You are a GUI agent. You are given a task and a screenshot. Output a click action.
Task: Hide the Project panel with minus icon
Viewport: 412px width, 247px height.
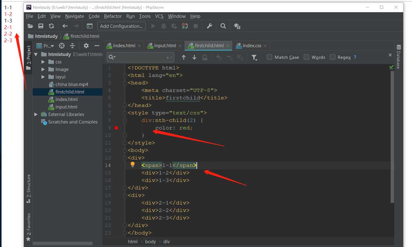97,46
